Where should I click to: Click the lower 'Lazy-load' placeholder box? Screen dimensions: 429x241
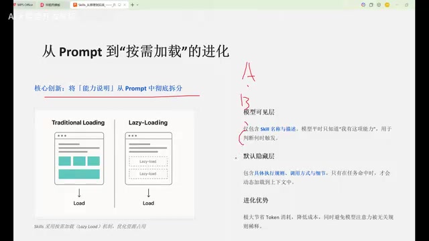pyautogui.click(x=148, y=174)
